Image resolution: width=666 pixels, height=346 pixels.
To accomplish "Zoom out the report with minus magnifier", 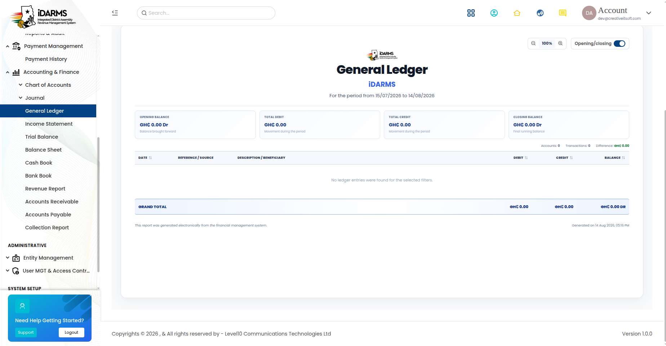I will click(x=533, y=43).
